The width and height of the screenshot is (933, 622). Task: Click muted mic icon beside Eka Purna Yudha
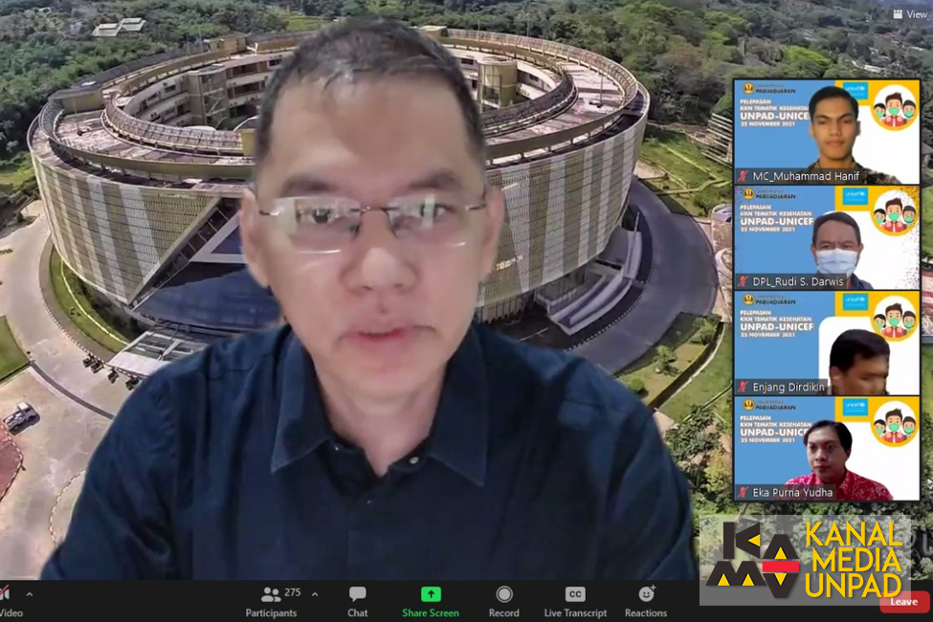743,492
